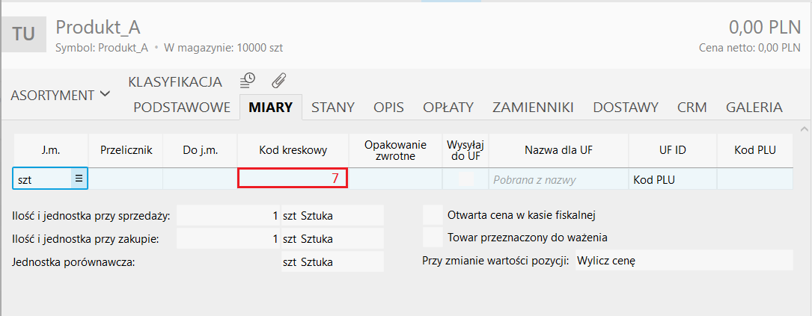
Task: Open the PODSTAWOWE tab
Action: 182,107
